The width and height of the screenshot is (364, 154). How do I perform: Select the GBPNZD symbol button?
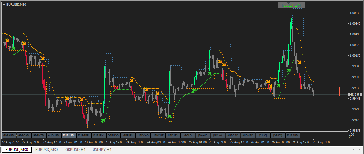39,135
